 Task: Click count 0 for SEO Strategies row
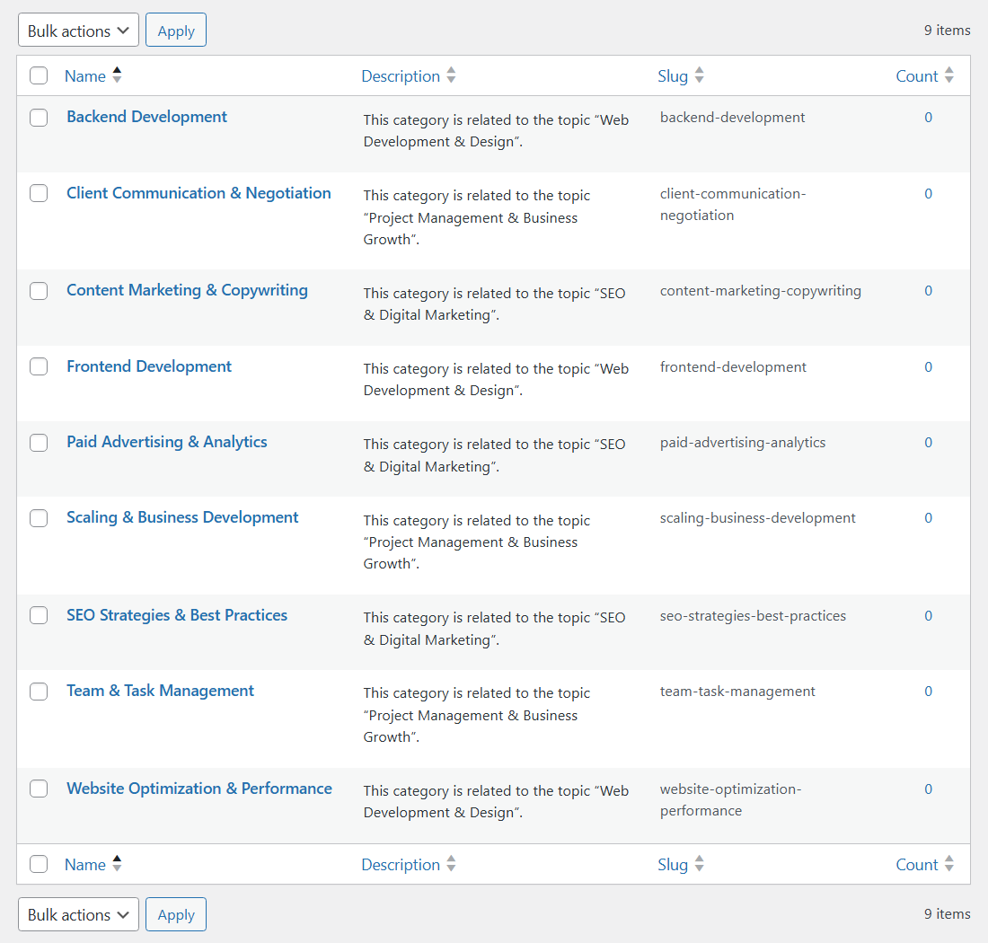point(928,615)
